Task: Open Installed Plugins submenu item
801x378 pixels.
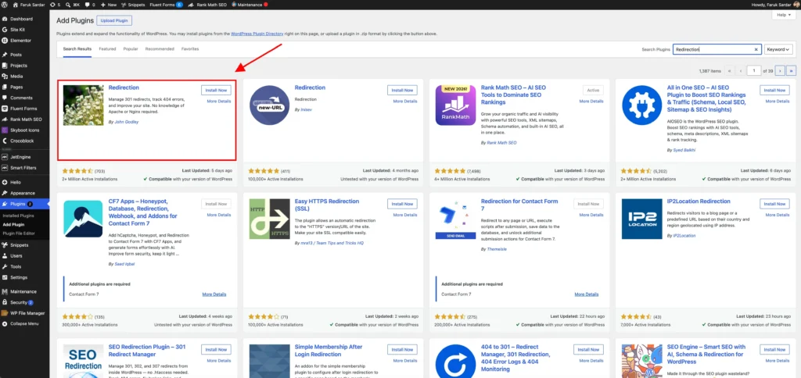Action: 19,216
